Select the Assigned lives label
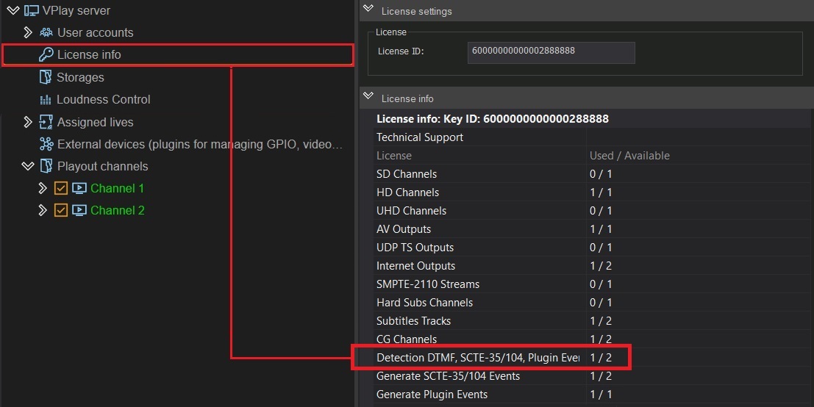 96,122
